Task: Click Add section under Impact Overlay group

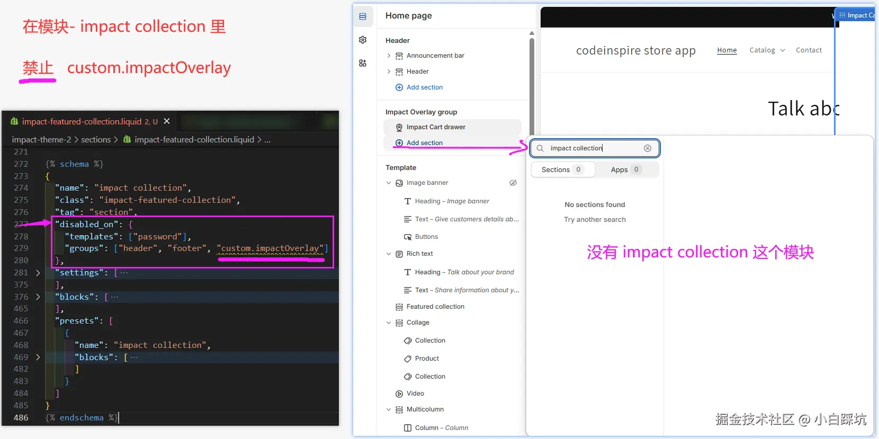Action: (424, 143)
